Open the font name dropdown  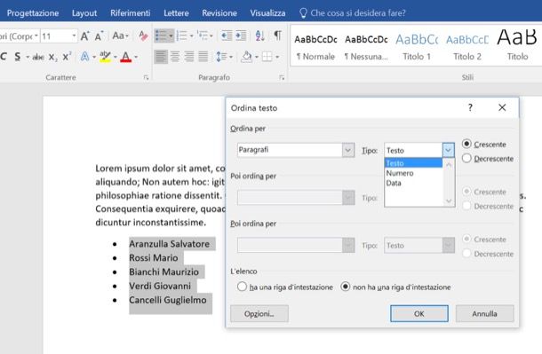pos(36,35)
